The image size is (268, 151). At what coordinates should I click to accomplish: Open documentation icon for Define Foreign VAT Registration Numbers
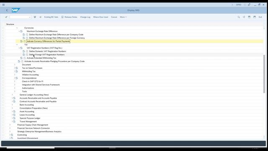[24, 55]
